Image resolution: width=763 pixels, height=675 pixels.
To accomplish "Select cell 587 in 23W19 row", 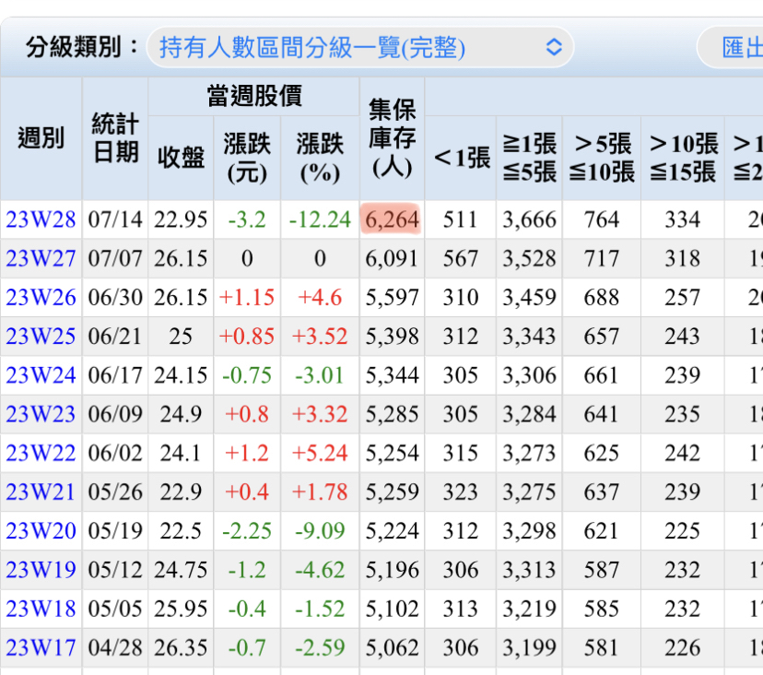I will coord(602,570).
